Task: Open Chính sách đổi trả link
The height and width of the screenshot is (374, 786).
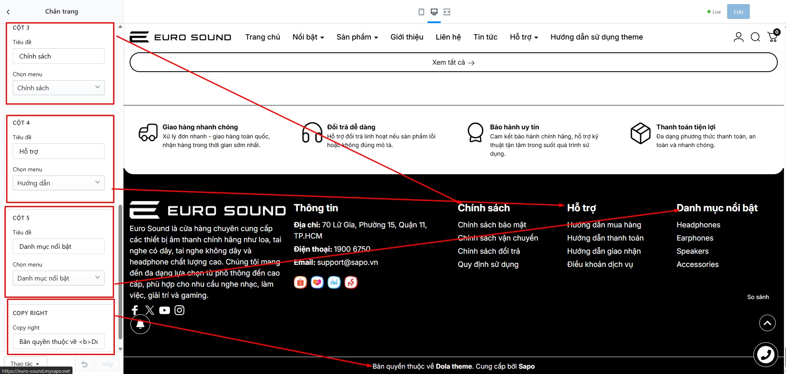Action: tap(489, 251)
